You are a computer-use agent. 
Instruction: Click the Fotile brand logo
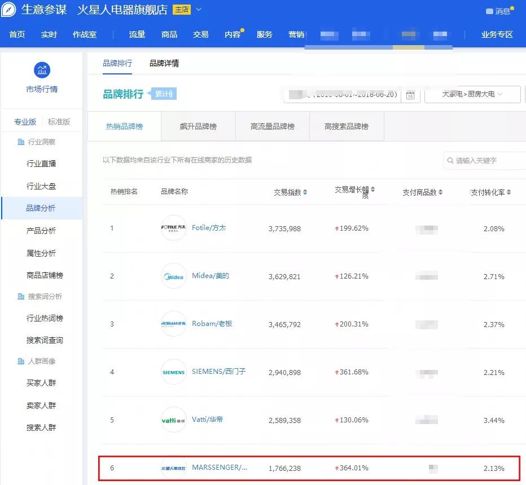173,228
